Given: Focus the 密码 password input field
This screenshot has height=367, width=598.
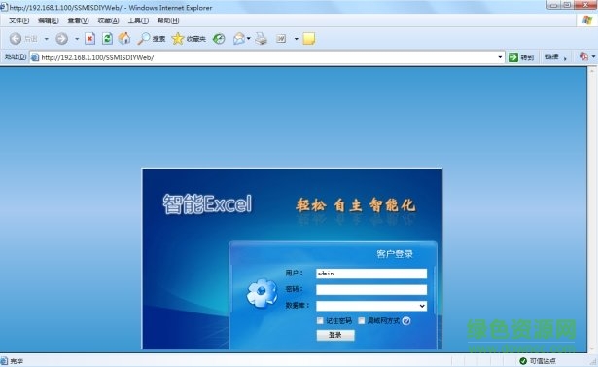Looking at the screenshot, I should point(371,290).
